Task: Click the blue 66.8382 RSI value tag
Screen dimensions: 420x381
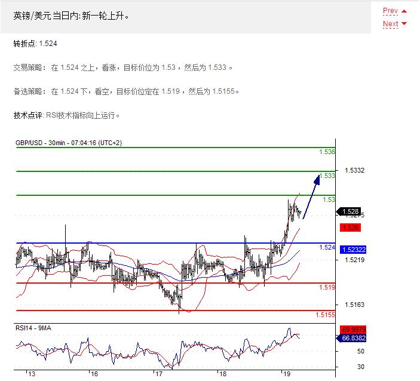Action: [351, 338]
